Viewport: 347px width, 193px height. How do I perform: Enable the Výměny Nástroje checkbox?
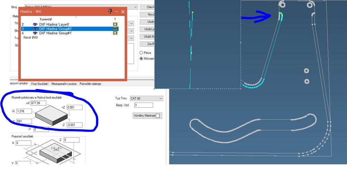[x=158, y=116]
